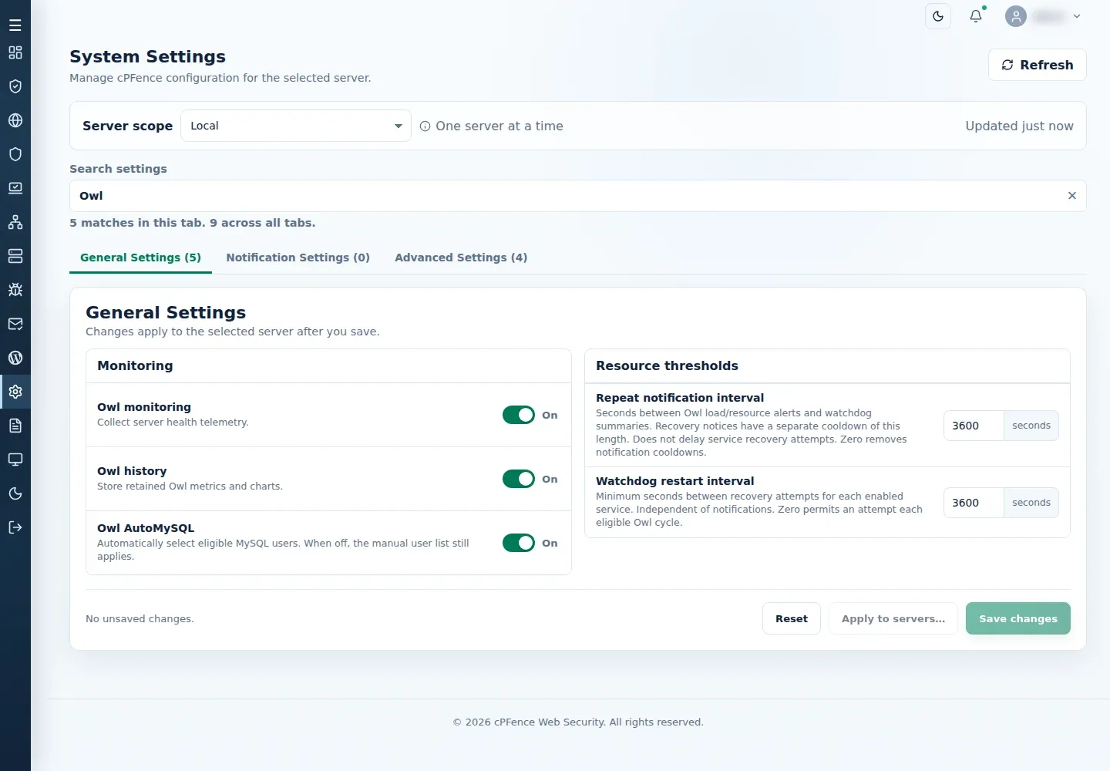The width and height of the screenshot is (1110, 771).
Task: Select the plain shield sidebar icon
Action: pos(15,154)
